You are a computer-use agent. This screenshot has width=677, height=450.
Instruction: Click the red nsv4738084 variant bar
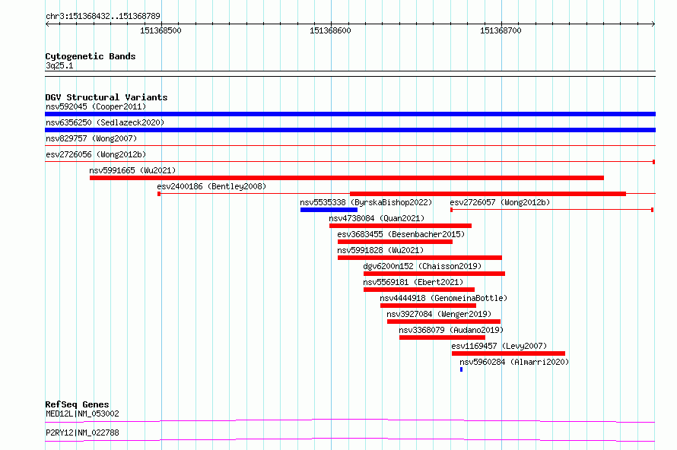pyautogui.click(x=400, y=226)
